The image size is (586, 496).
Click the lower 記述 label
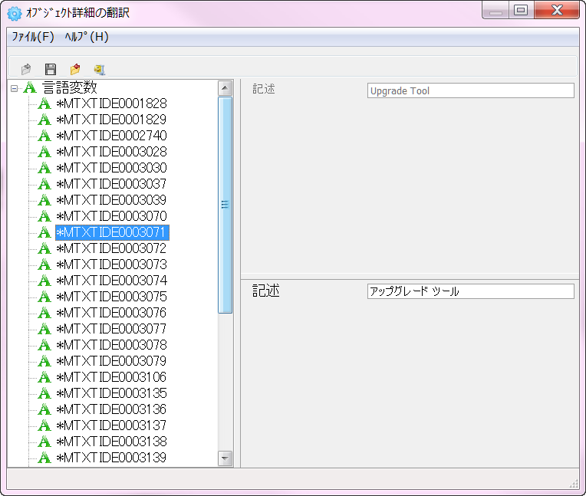click(265, 291)
